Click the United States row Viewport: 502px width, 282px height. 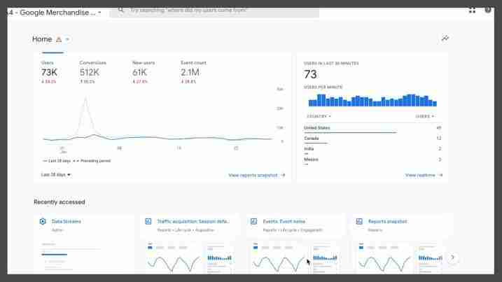(372, 128)
